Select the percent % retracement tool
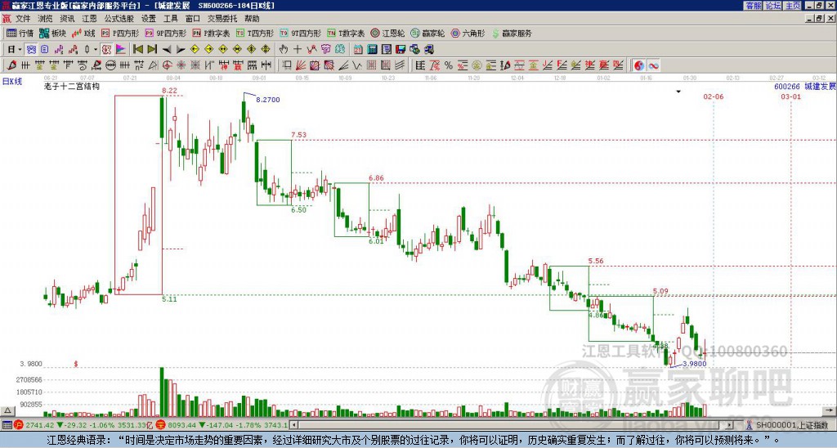837x448 pixels. 449,65
